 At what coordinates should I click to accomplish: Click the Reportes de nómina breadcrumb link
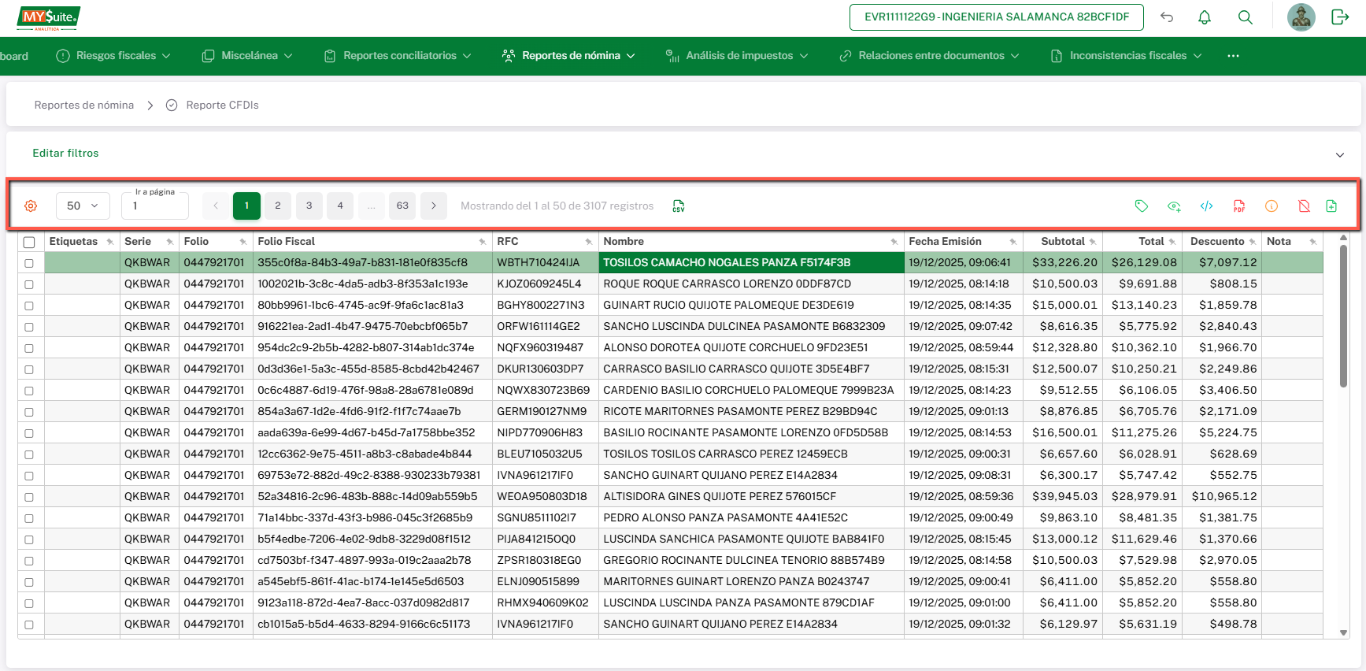84,106
